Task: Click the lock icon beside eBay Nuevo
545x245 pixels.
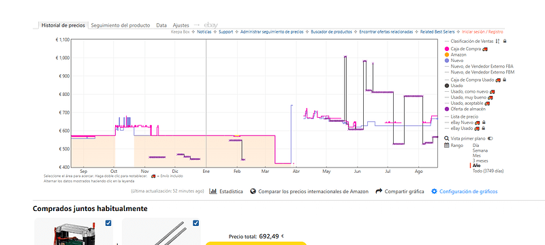Action: 484,122
